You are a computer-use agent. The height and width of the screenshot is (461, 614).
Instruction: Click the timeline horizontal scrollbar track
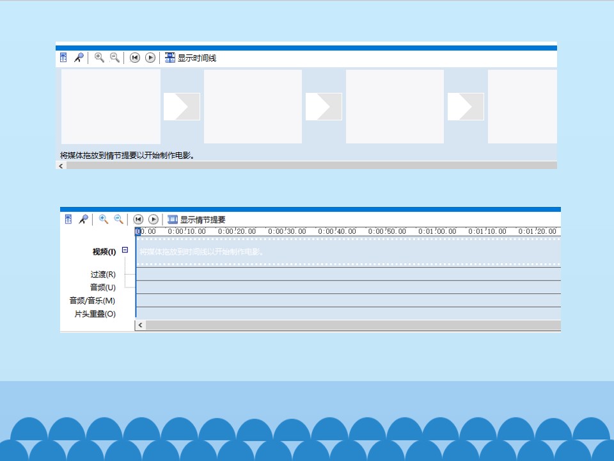(x=353, y=325)
